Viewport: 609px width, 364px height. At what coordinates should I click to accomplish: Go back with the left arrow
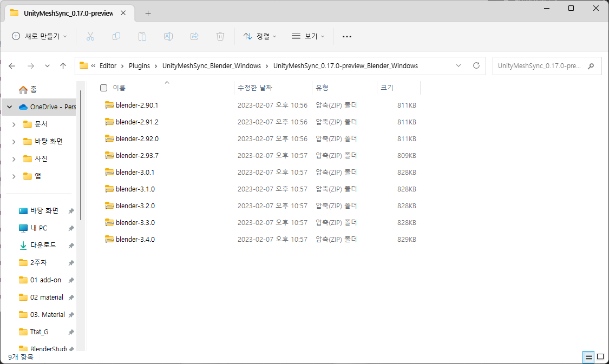pyautogui.click(x=12, y=66)
